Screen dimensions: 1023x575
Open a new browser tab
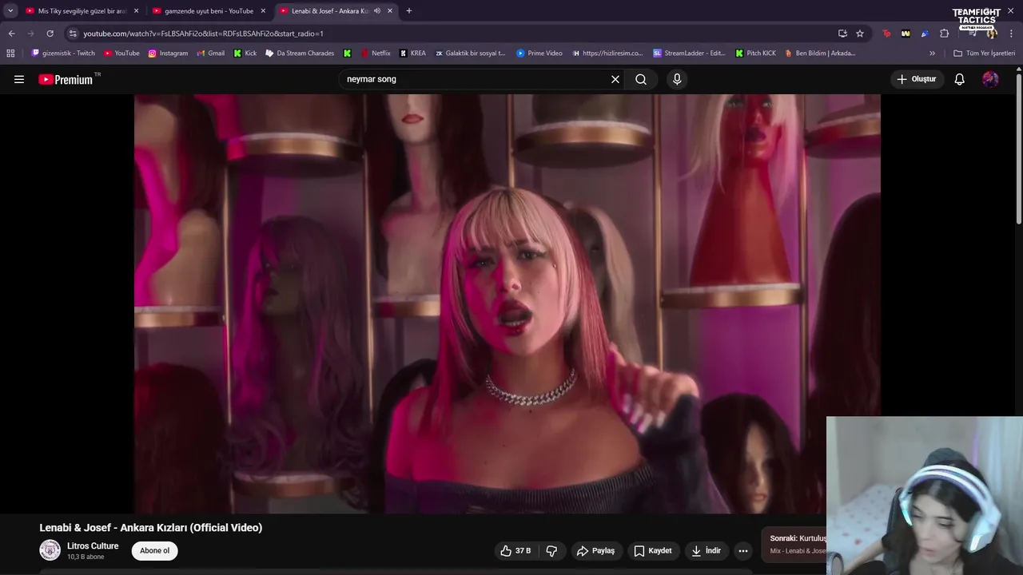pyautogui.click(x=409, y=11)
